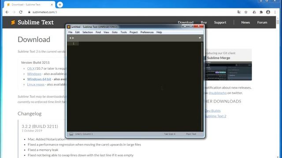282x158 pixels.
Task: Open the Chrome profile avatar
Action: point(268,12)
